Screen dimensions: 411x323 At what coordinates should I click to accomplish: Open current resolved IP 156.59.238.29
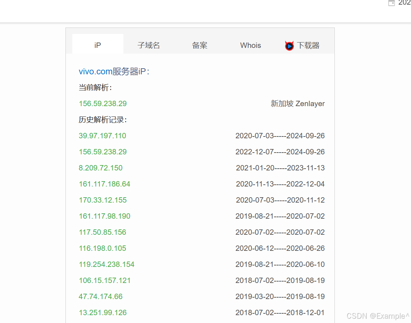point(103,104)
